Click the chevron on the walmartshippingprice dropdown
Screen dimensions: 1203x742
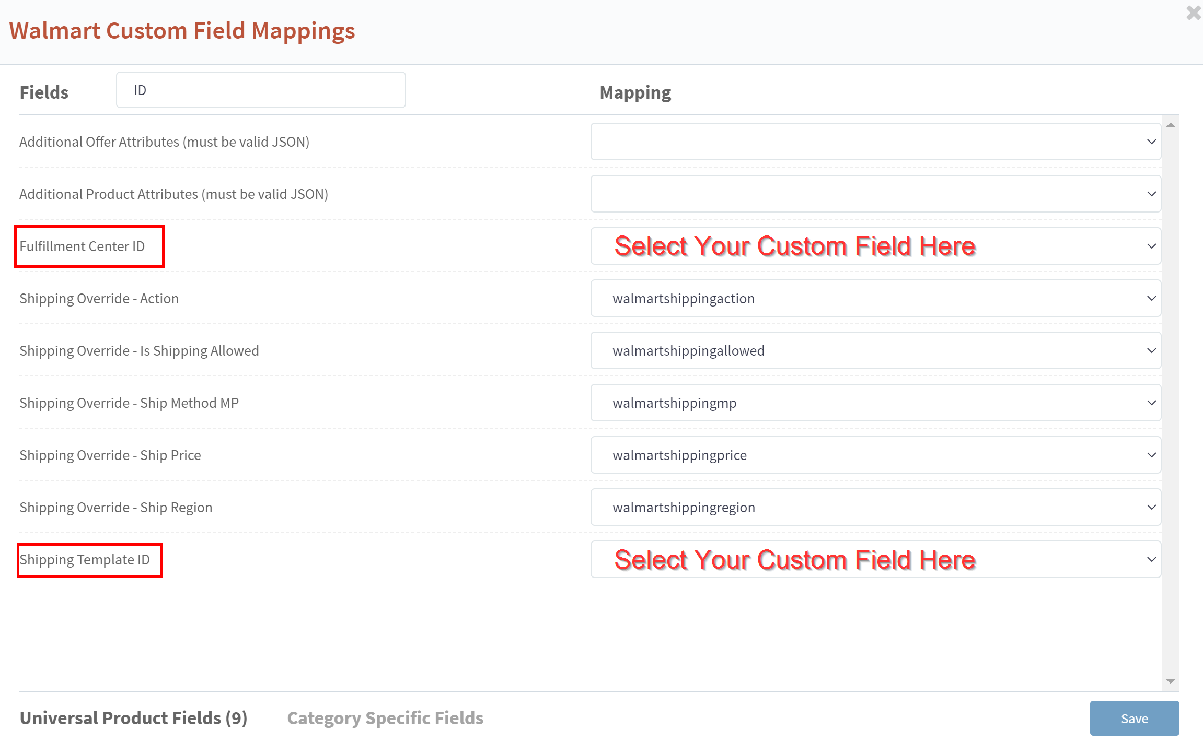point(1151,455)
